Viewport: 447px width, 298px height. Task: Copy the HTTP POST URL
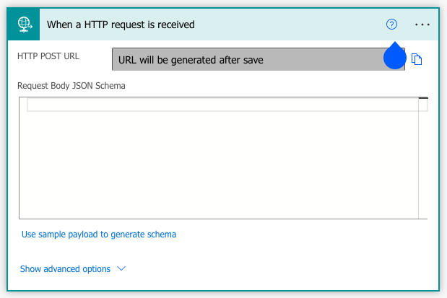point(417,59)
